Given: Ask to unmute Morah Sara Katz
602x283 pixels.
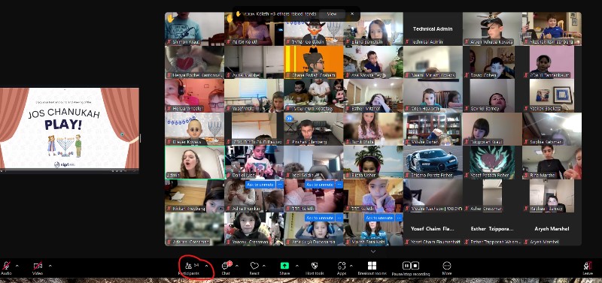Looking at the screenshot, I should pyautogui.click(x=380, y=218).
